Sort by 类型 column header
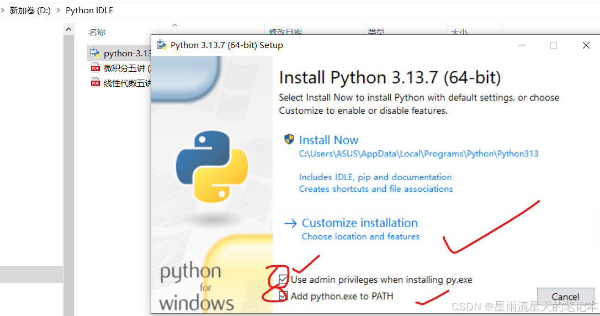 [376, 32]
